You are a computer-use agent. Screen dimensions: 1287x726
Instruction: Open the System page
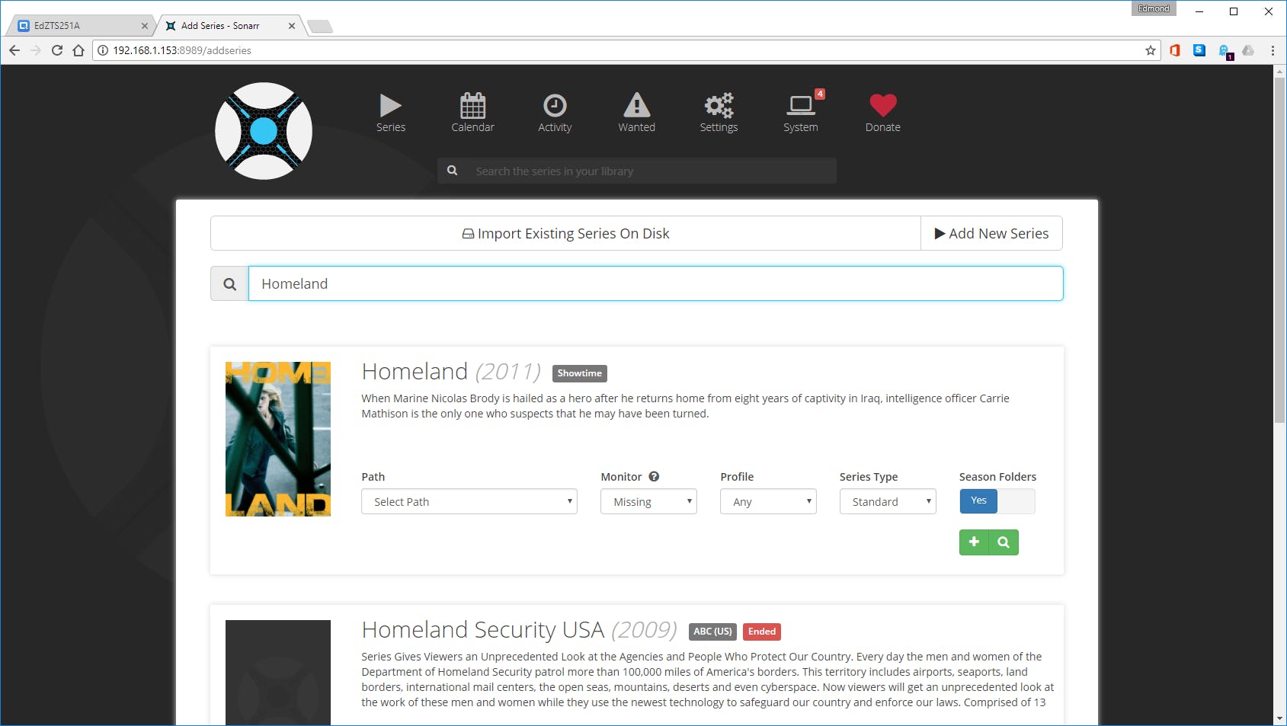(801, 113)
